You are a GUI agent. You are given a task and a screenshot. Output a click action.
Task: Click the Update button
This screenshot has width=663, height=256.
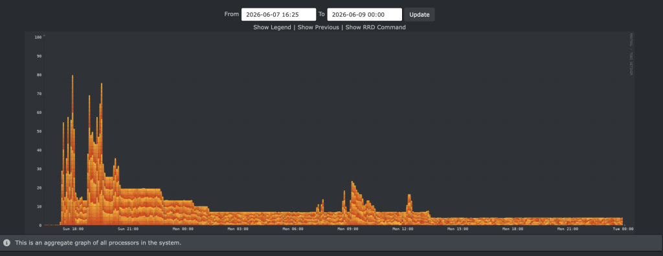420,14
